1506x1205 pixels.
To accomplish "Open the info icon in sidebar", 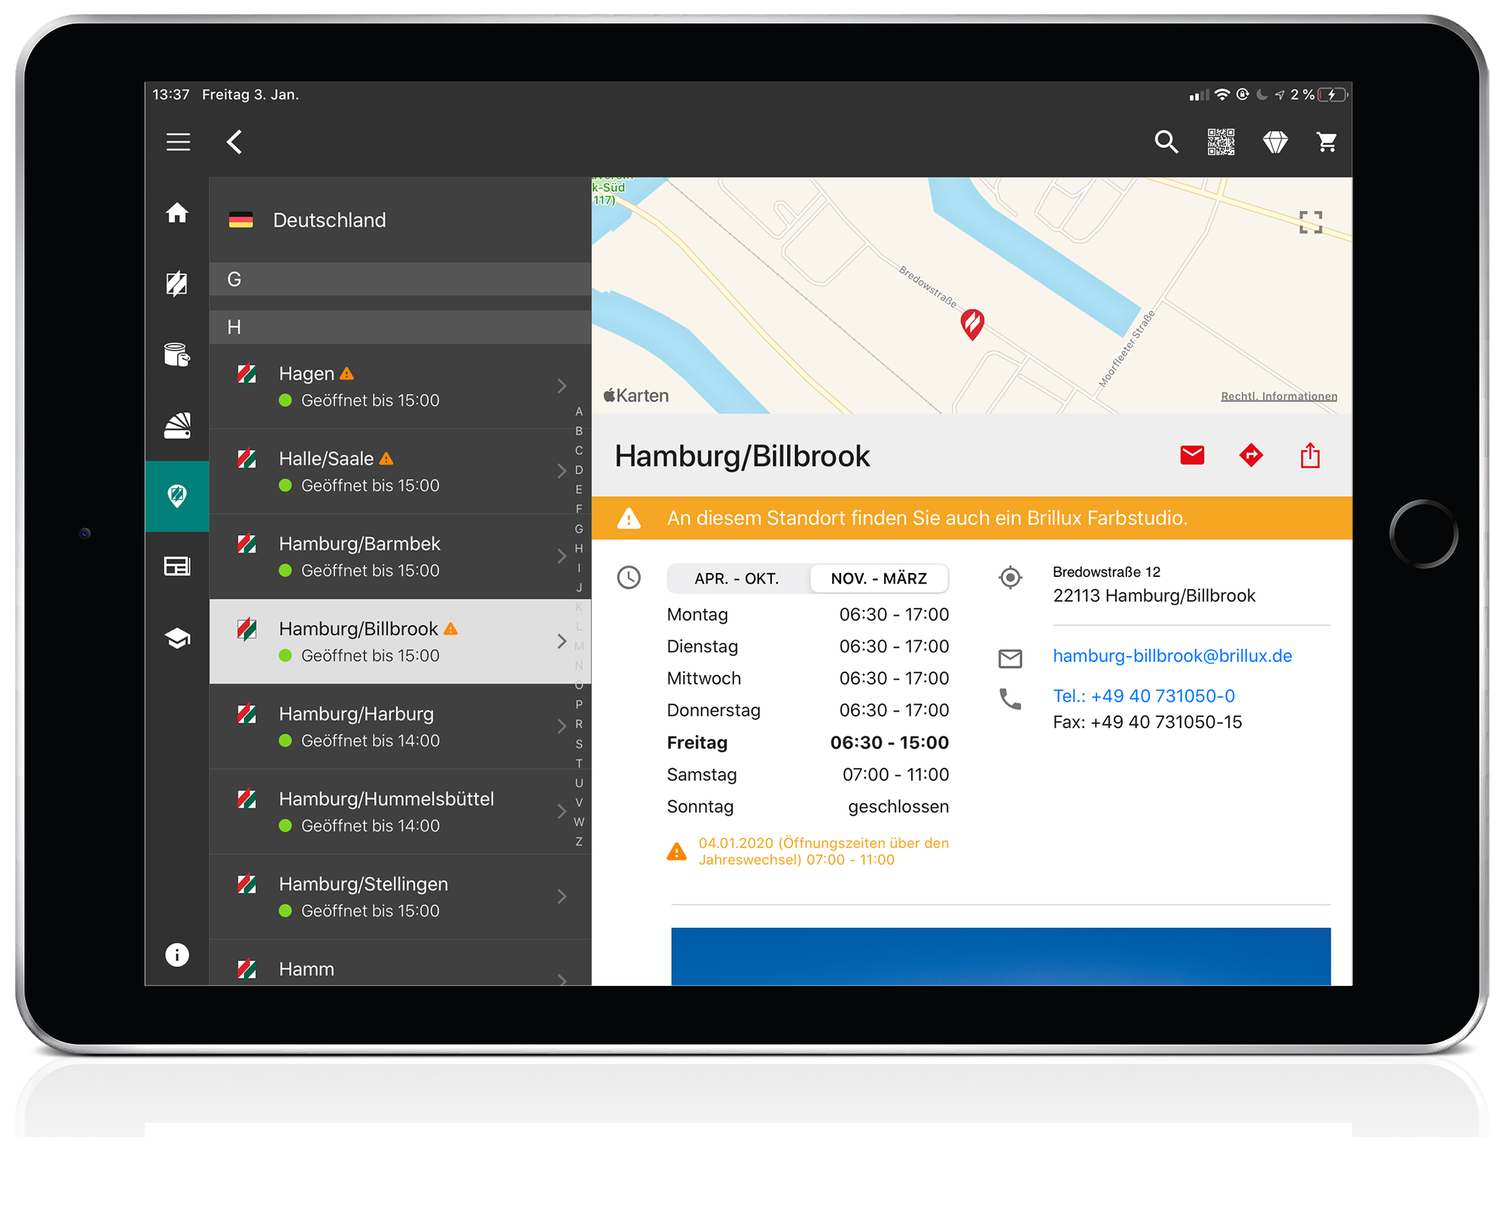I will coord(177,955).
